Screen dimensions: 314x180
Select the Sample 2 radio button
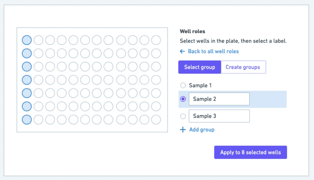(x=183, y=99)
